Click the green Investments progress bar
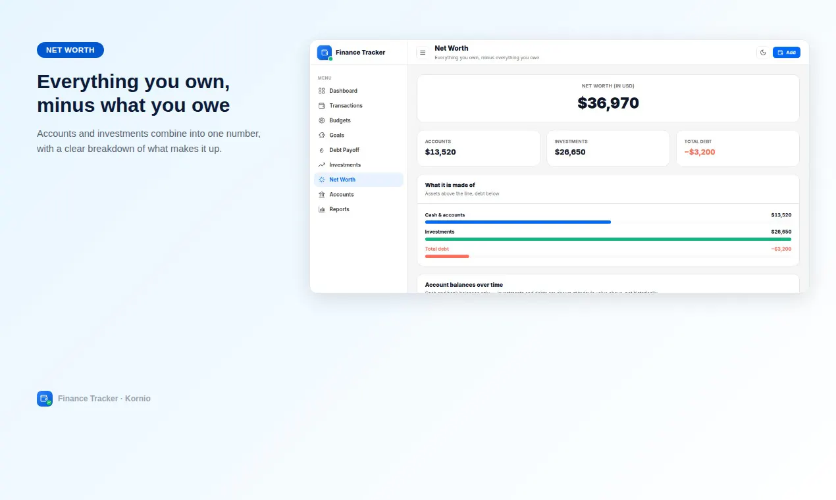 point(608,239)
